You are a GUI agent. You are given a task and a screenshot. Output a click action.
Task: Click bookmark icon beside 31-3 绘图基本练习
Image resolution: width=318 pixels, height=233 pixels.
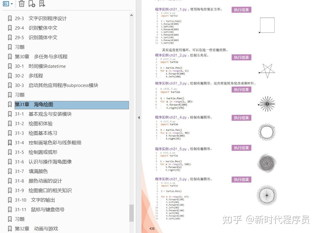[x=10, y=133]
